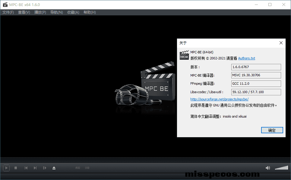The image size is (291, 180).
Task: Maximize the MPC-BE window
Action: click(x=270, y=5)
